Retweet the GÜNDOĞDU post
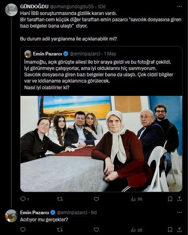This screenshot has height=235, width=188. click(x=60, y=199)
